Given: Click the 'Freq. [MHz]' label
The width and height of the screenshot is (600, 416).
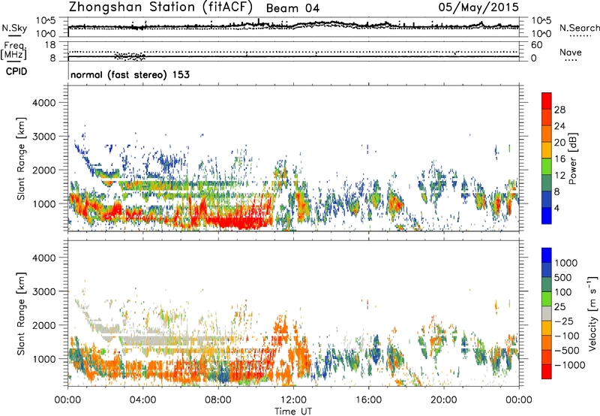Looking at the screenshot, I should pos(13,51).
